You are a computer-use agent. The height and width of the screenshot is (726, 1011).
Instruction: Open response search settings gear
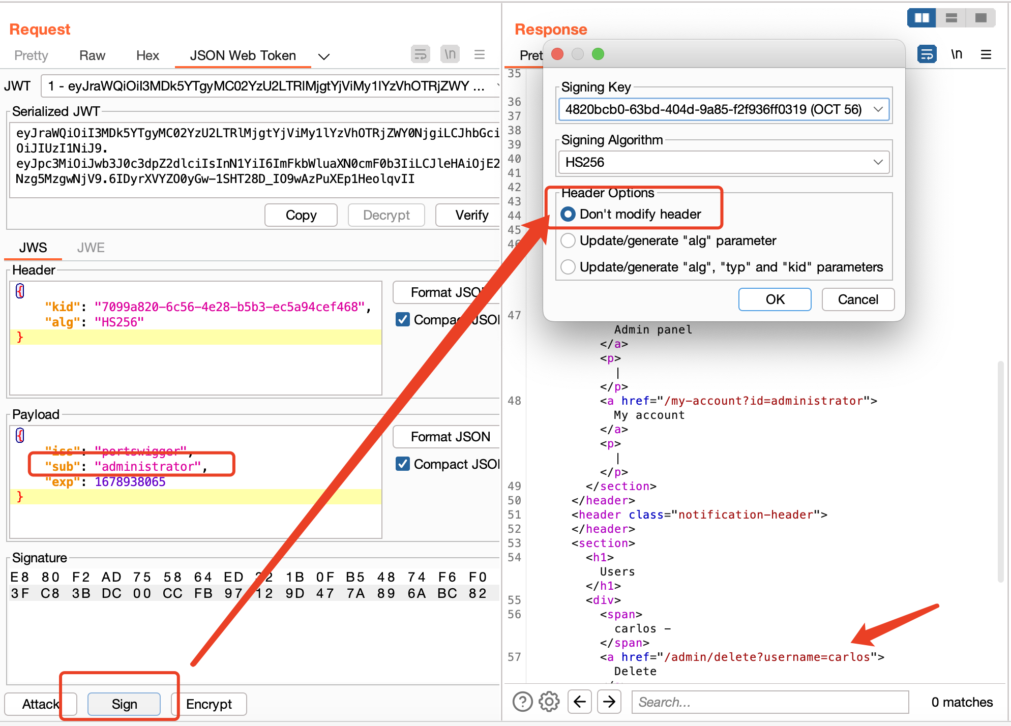tap(549, 702)
